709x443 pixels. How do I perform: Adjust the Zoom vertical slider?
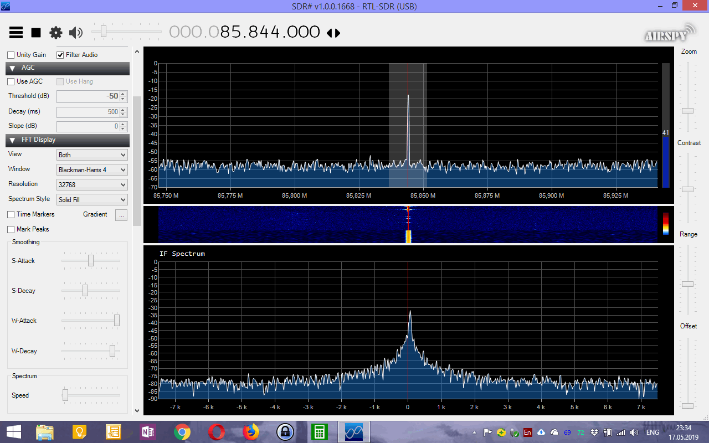pyautogui.click(x=687, y=111)
